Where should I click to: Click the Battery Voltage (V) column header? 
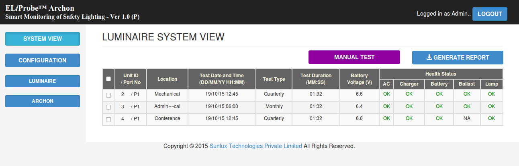pyautogui.click(x=359, y=79)
